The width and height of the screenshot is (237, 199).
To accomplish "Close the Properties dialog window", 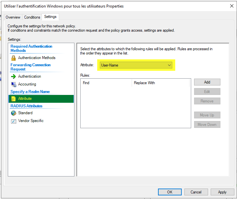I will [231, 6].
